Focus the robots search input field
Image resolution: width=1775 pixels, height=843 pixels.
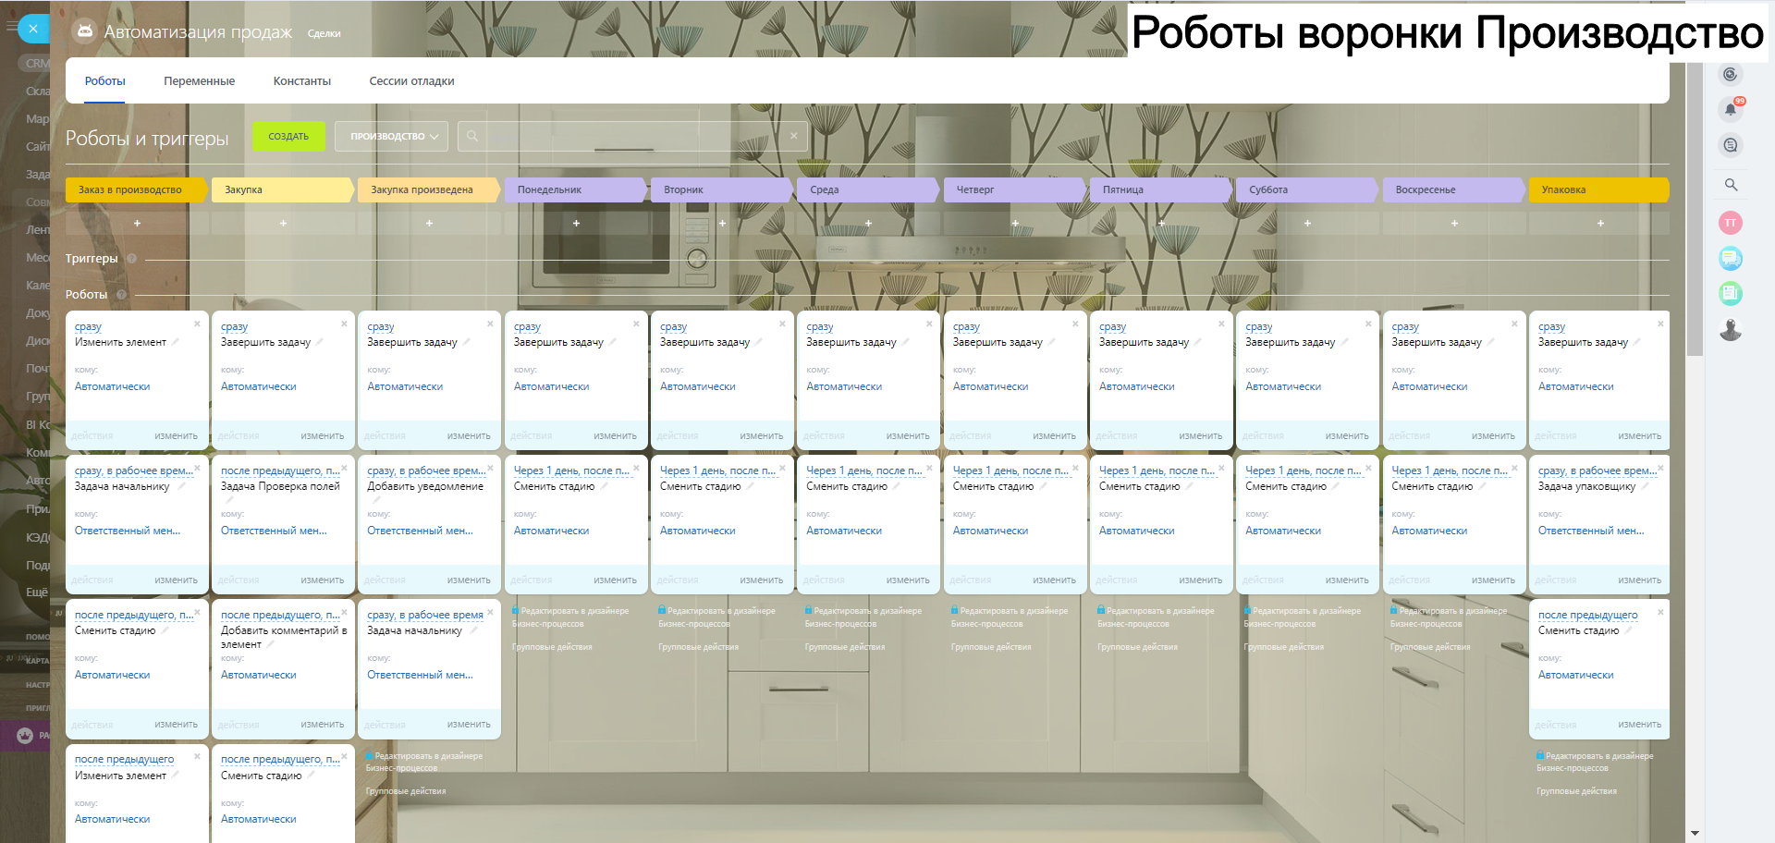[633, 137]
